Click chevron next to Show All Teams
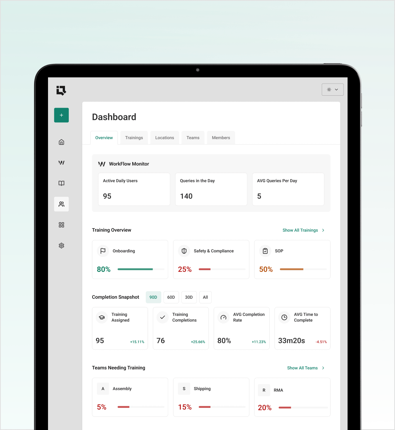395x430 pixels. pos(323,368)
